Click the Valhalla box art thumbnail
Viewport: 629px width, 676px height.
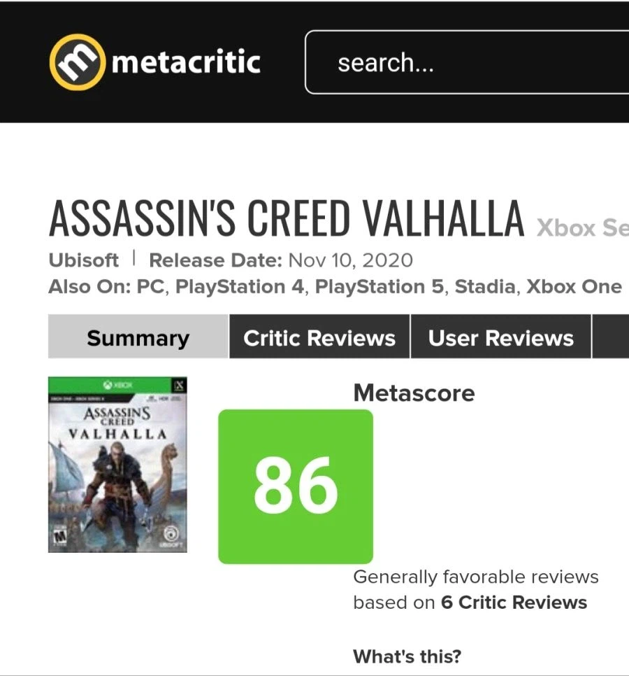point(117,465)
